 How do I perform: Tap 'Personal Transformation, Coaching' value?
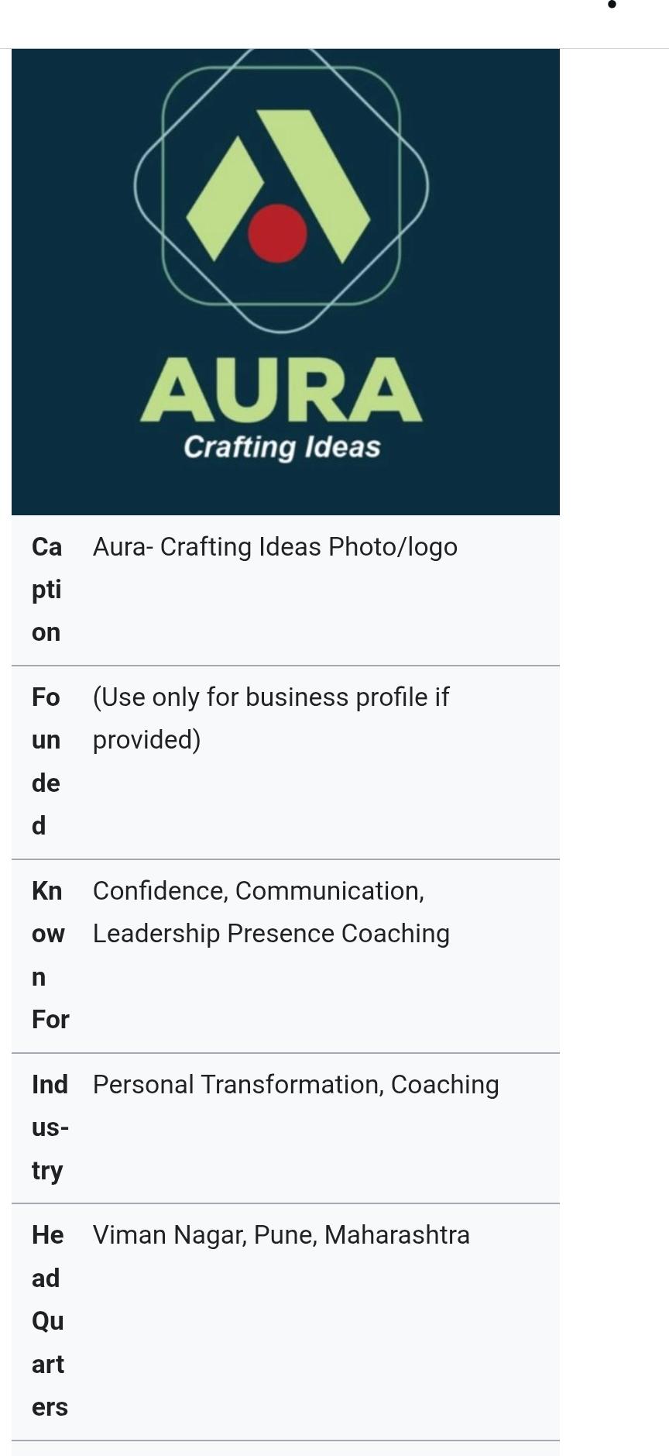(x=296, y=1085)
